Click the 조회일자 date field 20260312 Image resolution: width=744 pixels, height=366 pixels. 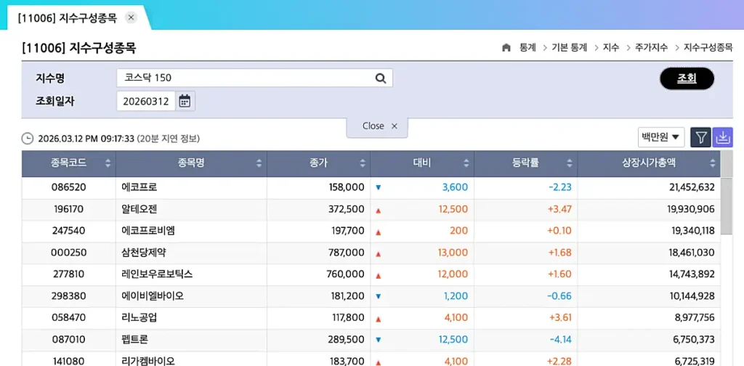(146, 101)
